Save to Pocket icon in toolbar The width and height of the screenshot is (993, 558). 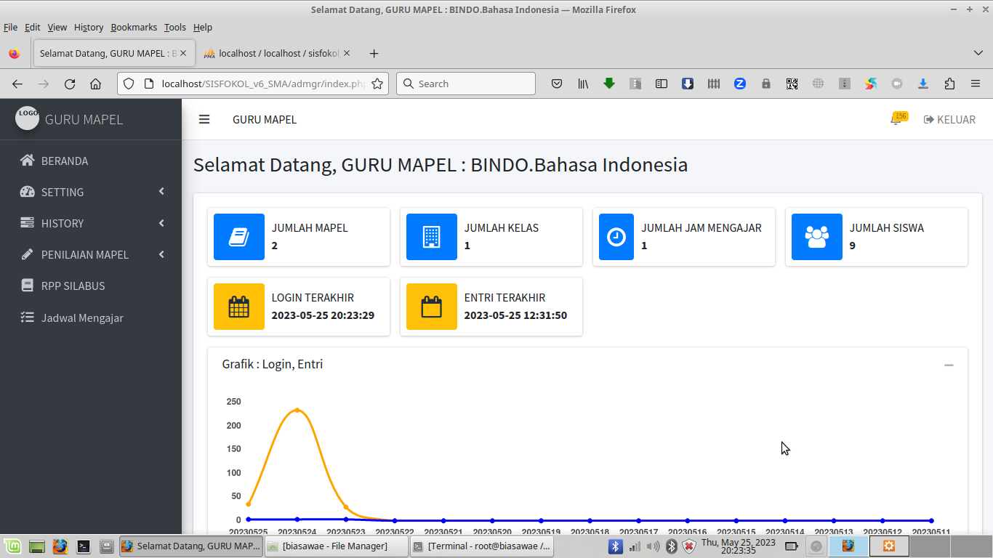click(x=557, y=84)
